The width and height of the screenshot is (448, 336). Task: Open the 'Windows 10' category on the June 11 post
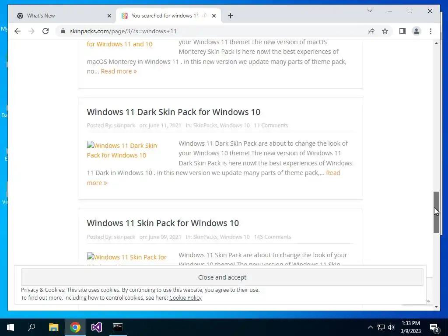point(234,126)
